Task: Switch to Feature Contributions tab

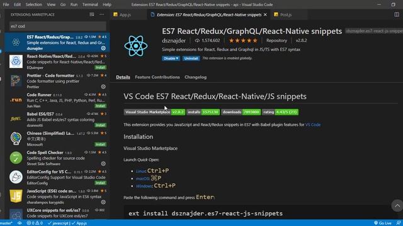Action: point(157,77)
